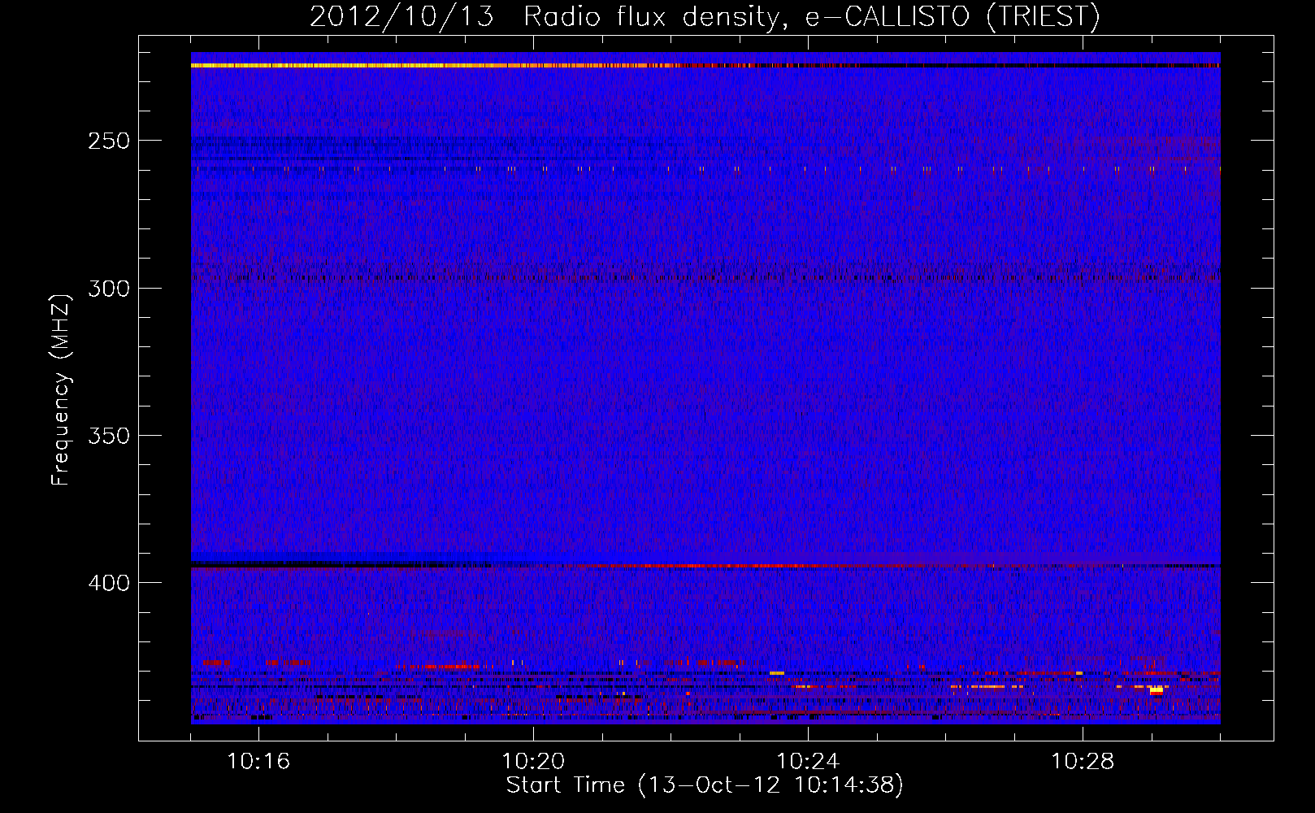Click the bright yellow burst near 10:29
The width and height of the screenshot is (1315, 813).
(x=1157, y=690)
